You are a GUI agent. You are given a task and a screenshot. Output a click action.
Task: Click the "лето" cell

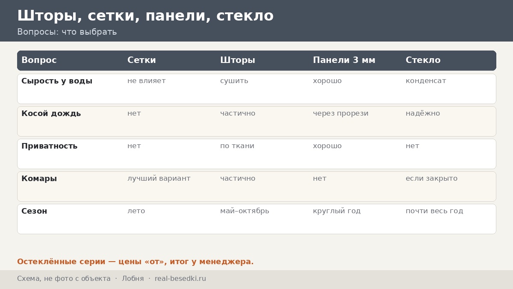click(x=136, y=211)
